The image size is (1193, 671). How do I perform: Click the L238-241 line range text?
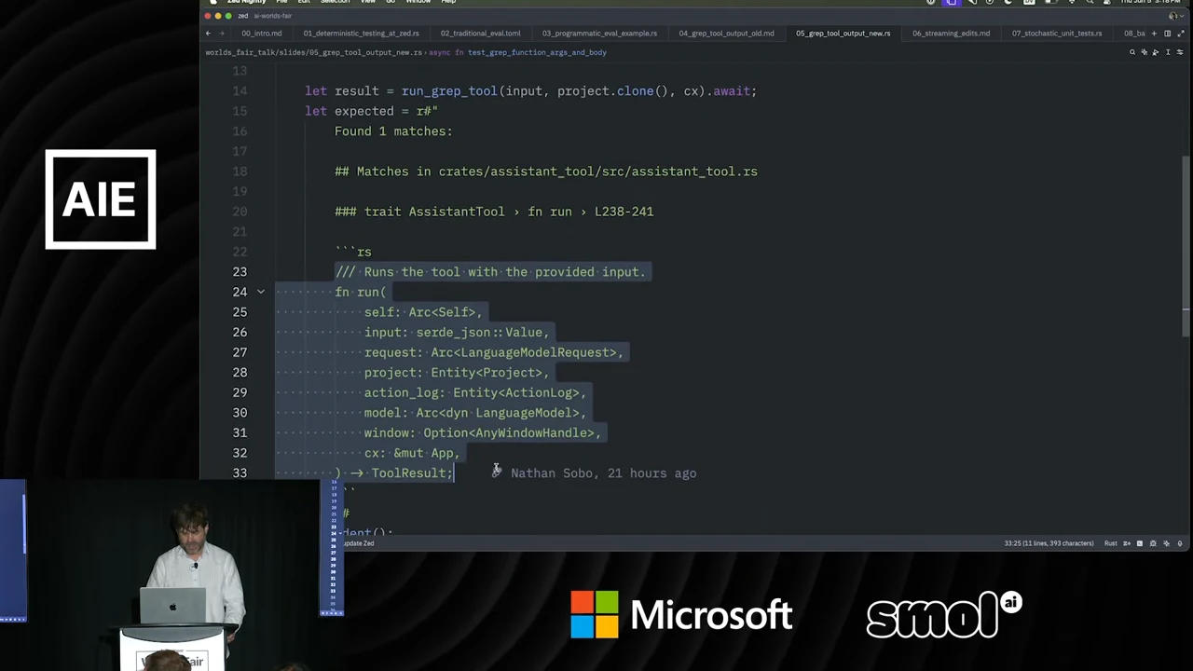point(624,212)
